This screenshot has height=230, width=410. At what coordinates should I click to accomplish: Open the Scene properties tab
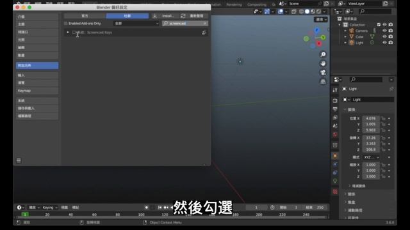point(335,126)
